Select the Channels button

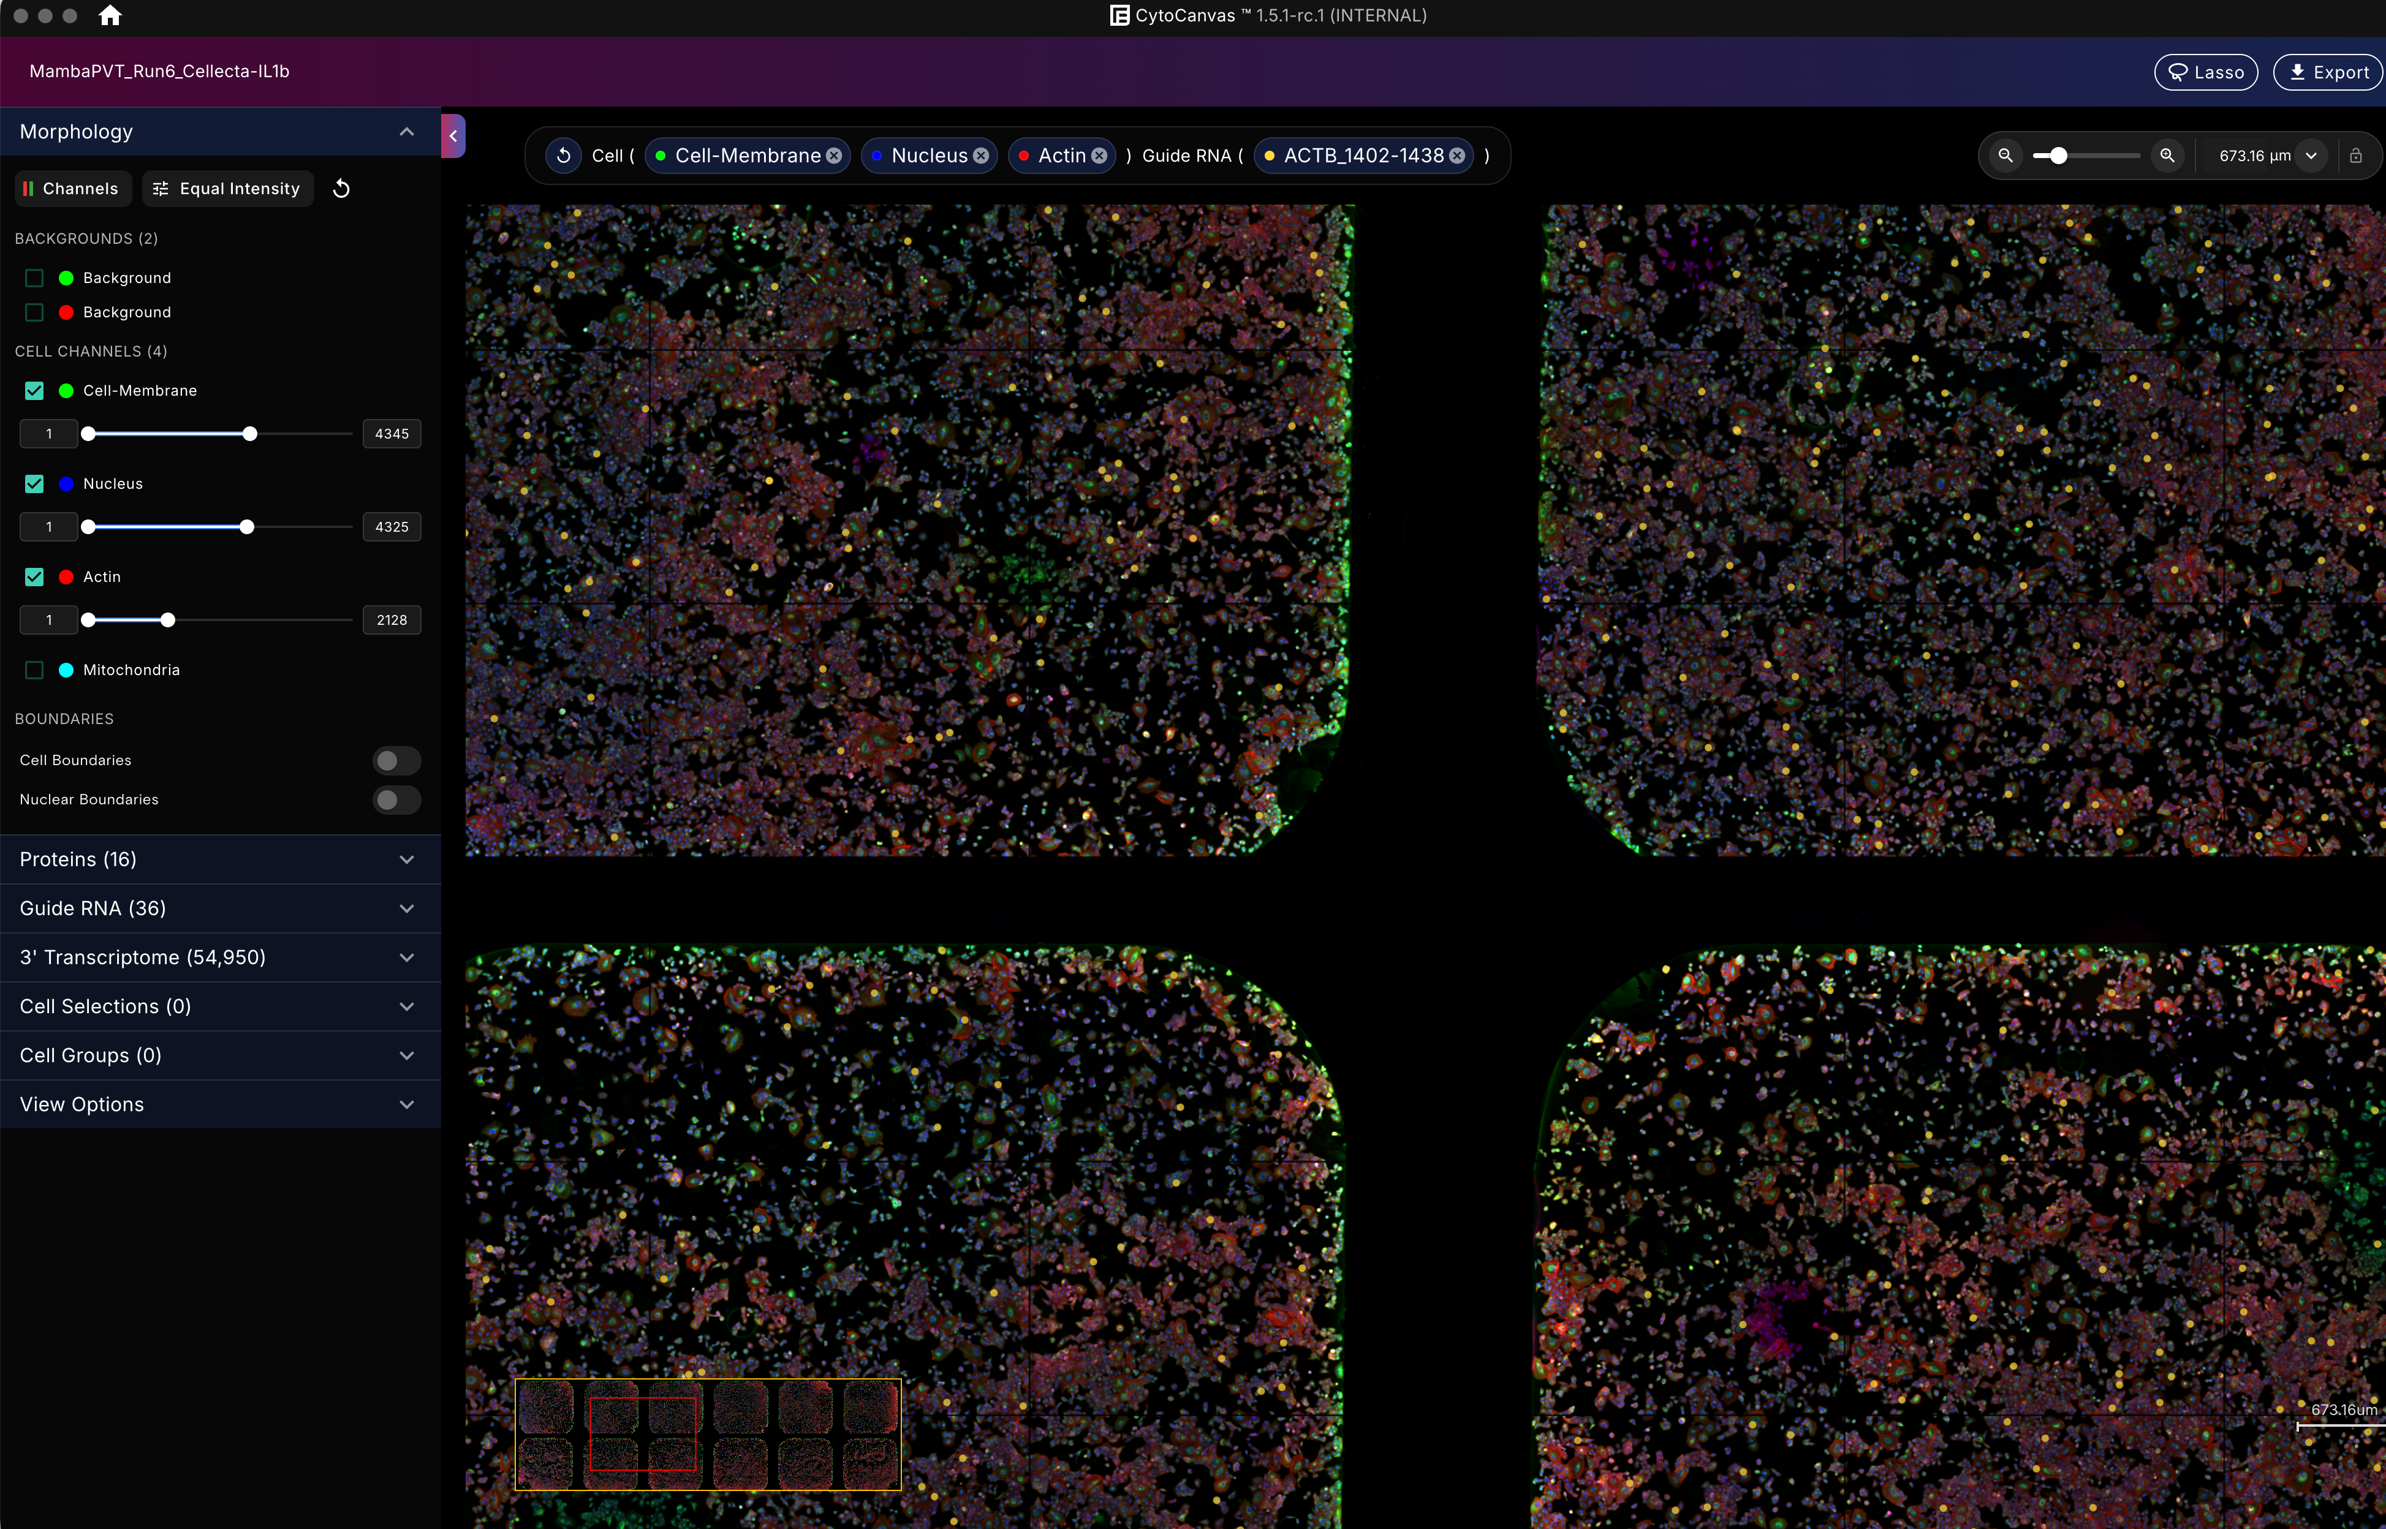click(72, 189)
